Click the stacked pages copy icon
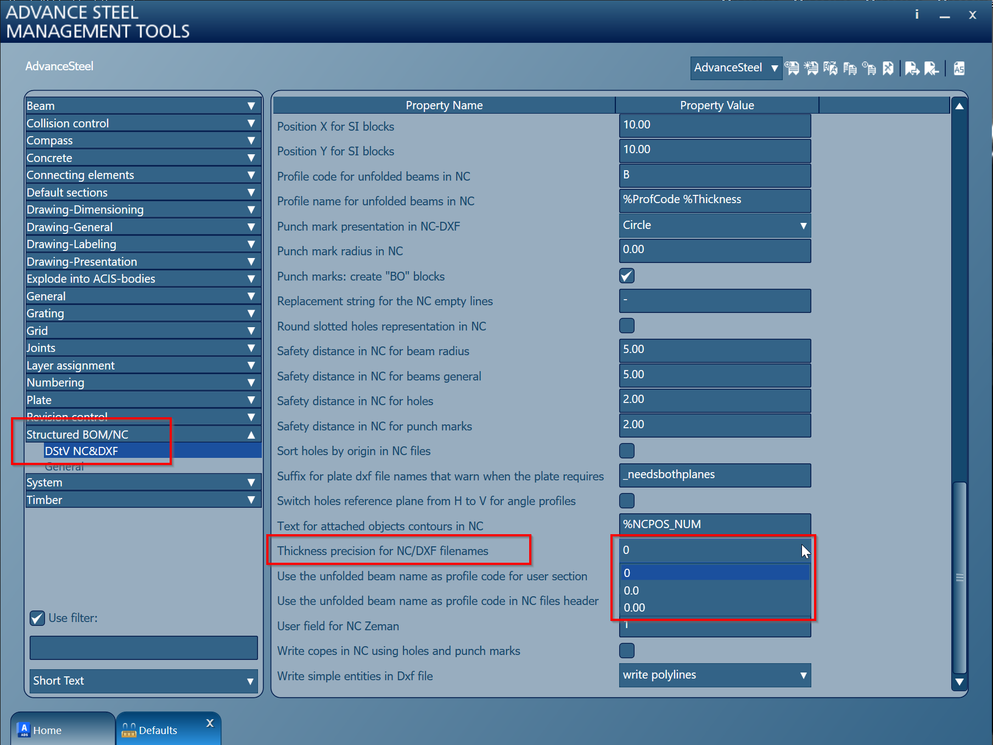The image size is (993, 745). pos(850,68)
